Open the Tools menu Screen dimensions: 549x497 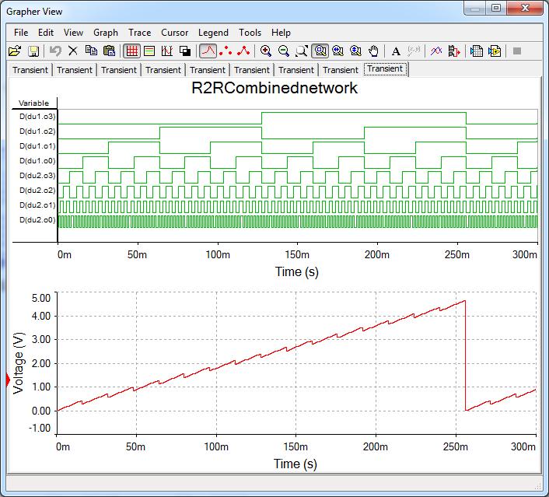click(250, 33)
